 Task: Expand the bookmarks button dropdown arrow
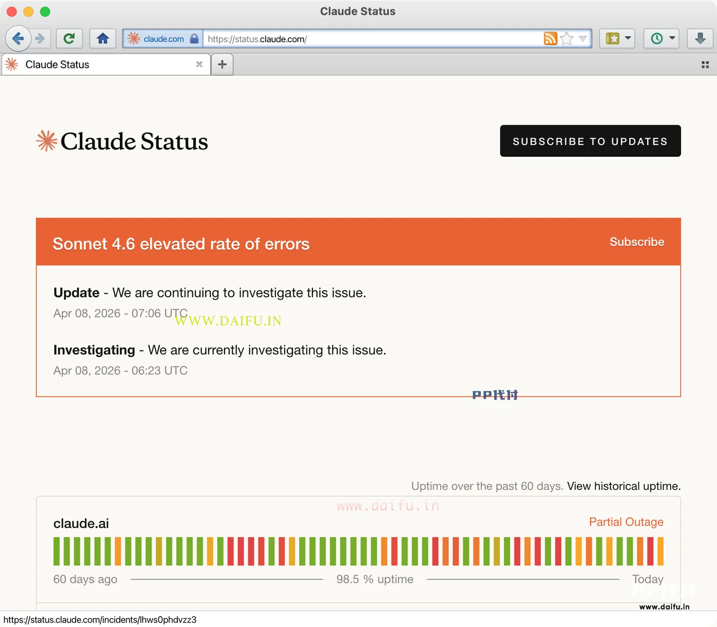[x=628, y=38]
